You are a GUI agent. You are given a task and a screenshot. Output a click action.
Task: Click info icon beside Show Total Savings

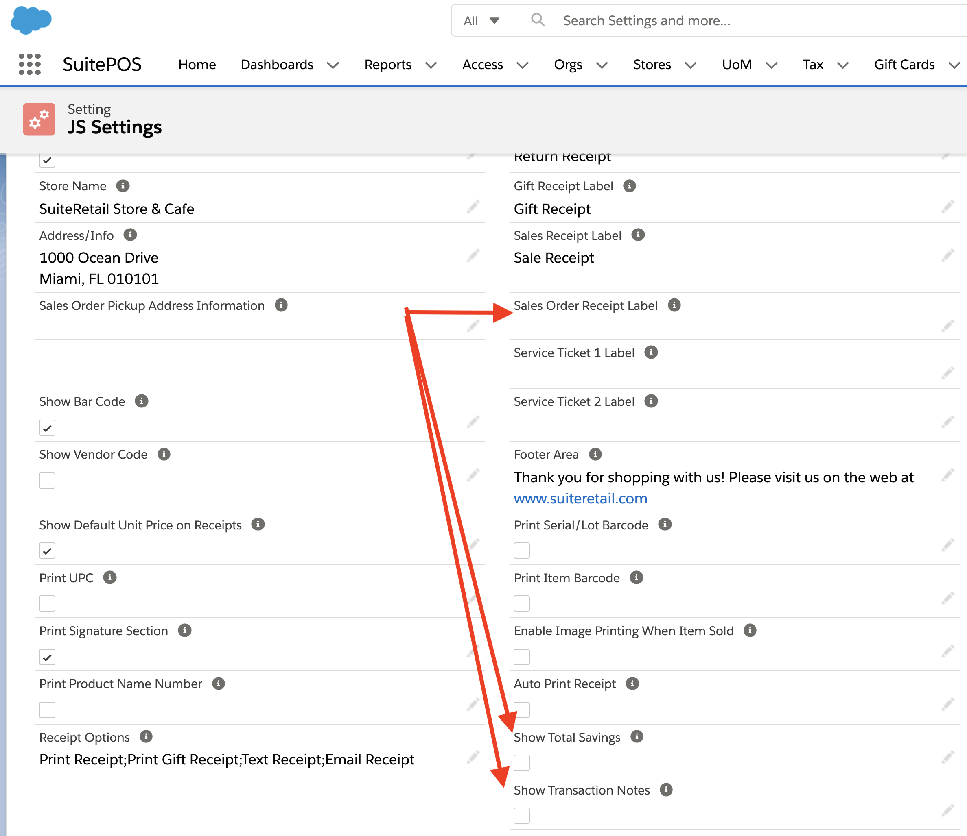(637, 737)
